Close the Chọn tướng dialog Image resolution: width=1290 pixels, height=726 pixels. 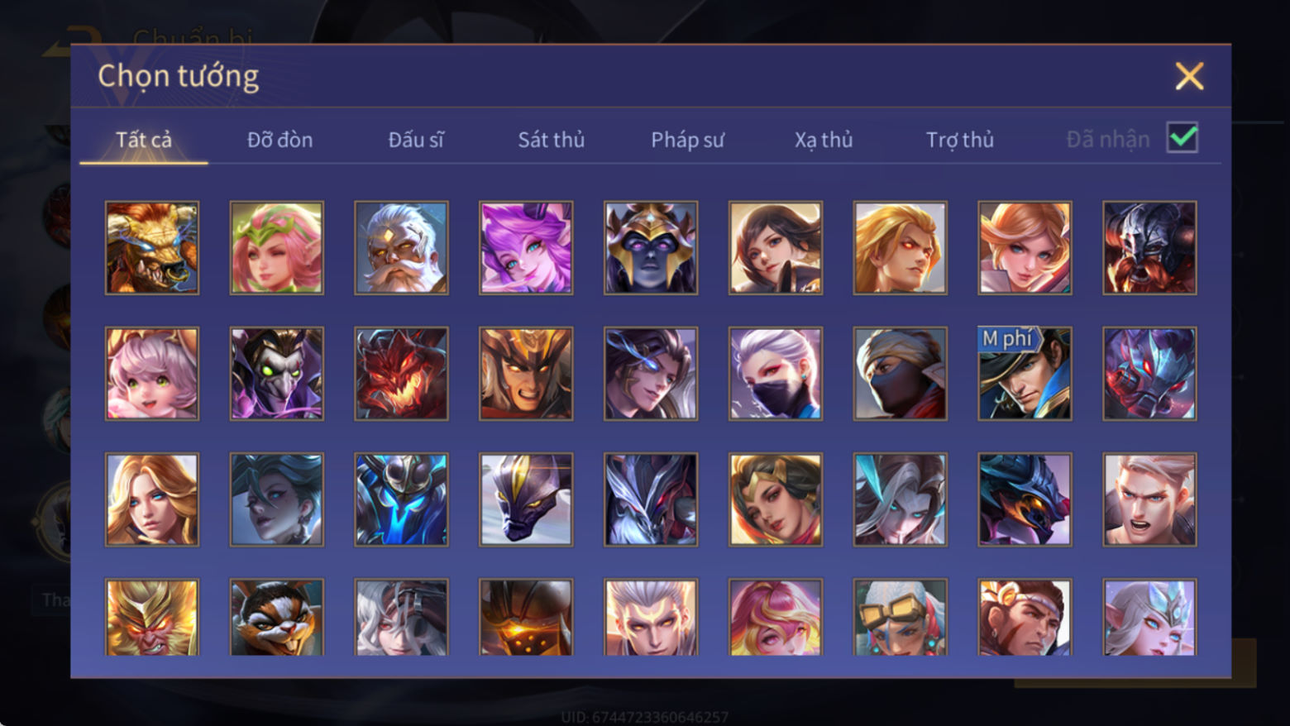(x=1189, y=76)
